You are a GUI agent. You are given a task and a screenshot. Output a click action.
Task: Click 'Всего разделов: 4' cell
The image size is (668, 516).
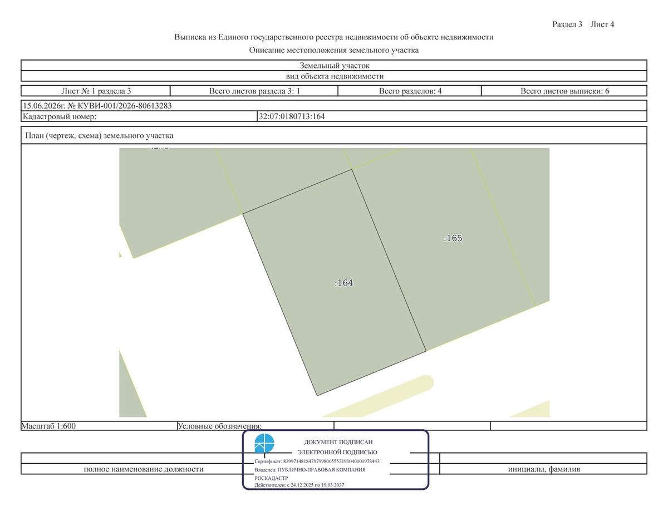click(410, 91)
